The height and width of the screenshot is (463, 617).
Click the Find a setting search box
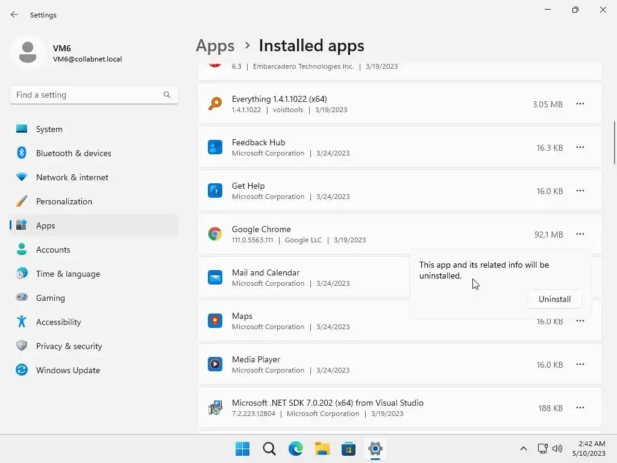(x=87, y=95)
